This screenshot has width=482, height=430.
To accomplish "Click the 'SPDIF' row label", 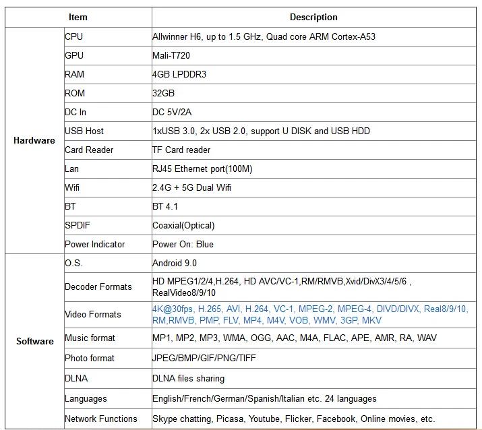I will [x=78, y=225].
